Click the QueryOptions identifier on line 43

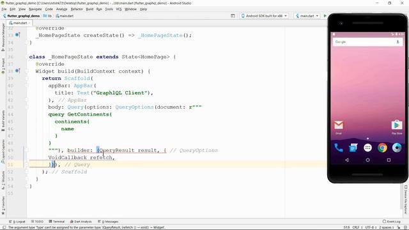point(135,107)
